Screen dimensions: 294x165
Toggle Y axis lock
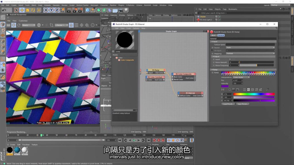click(x=51, y=10)
